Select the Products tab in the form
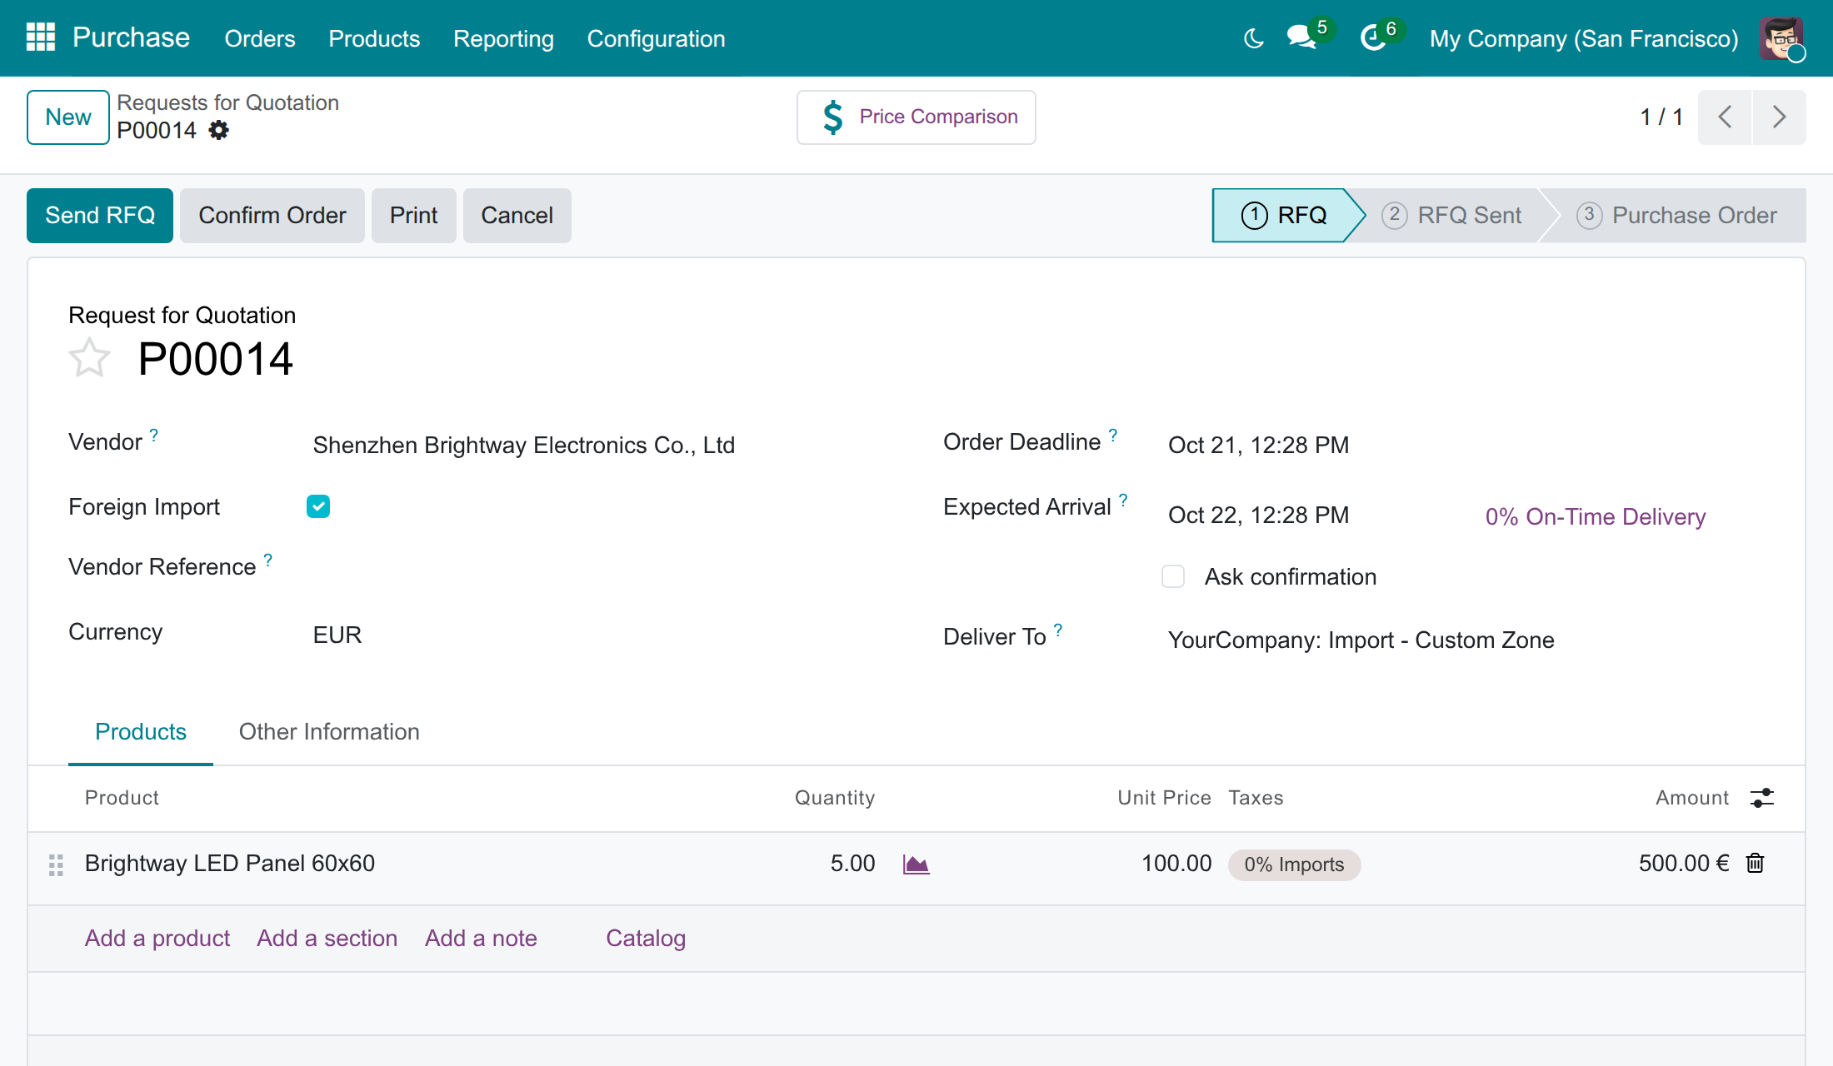 coord(141,732)
